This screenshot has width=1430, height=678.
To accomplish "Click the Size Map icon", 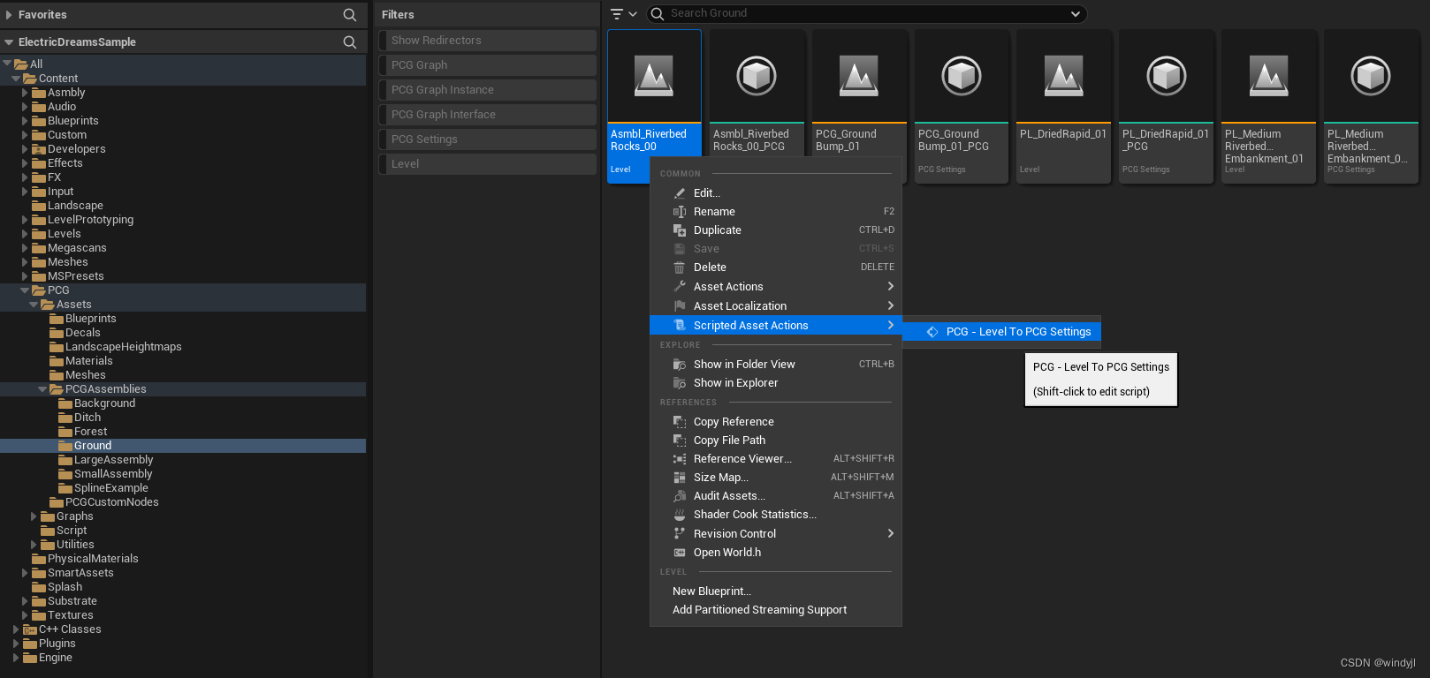I will point(680,478).
